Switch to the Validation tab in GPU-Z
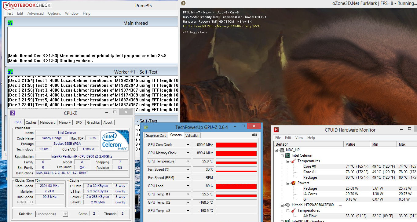 192,136
